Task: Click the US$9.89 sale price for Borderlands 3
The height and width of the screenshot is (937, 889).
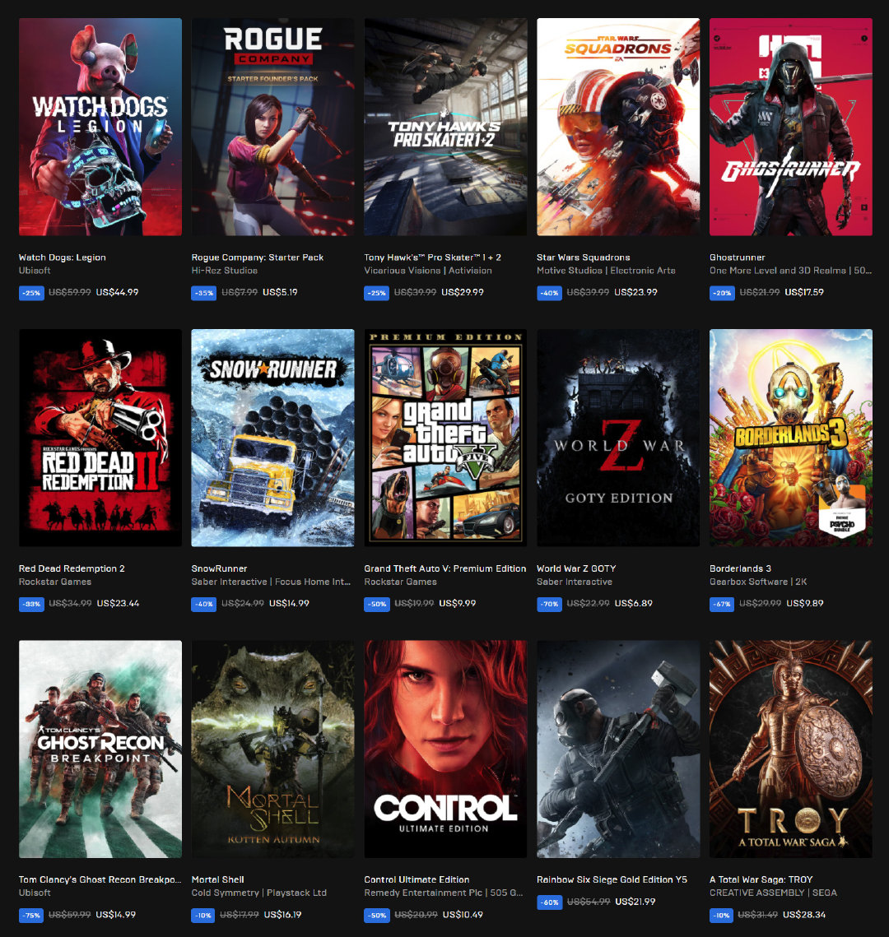Action: click(x=804, y=603)
